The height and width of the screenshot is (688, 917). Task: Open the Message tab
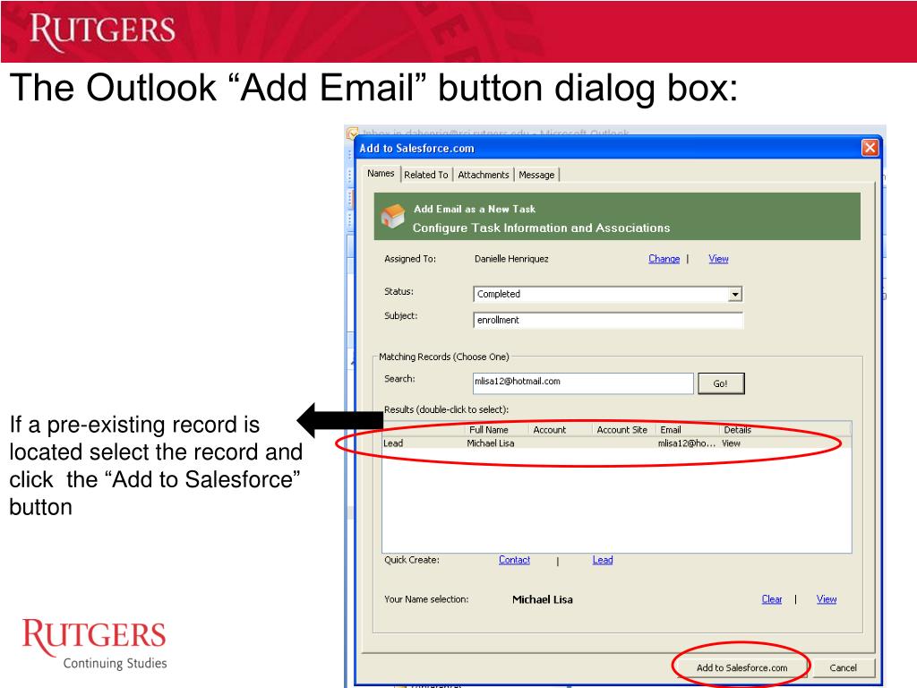tap(536, 175)
